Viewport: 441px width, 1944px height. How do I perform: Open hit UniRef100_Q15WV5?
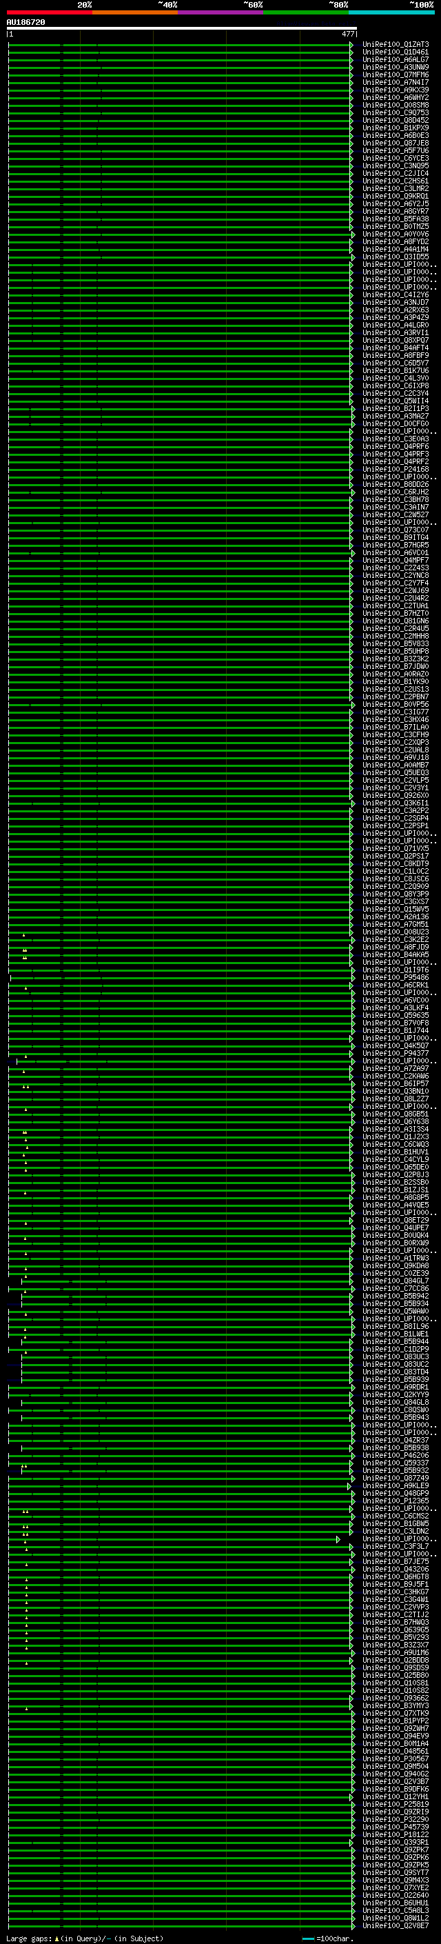coord(396,910)
